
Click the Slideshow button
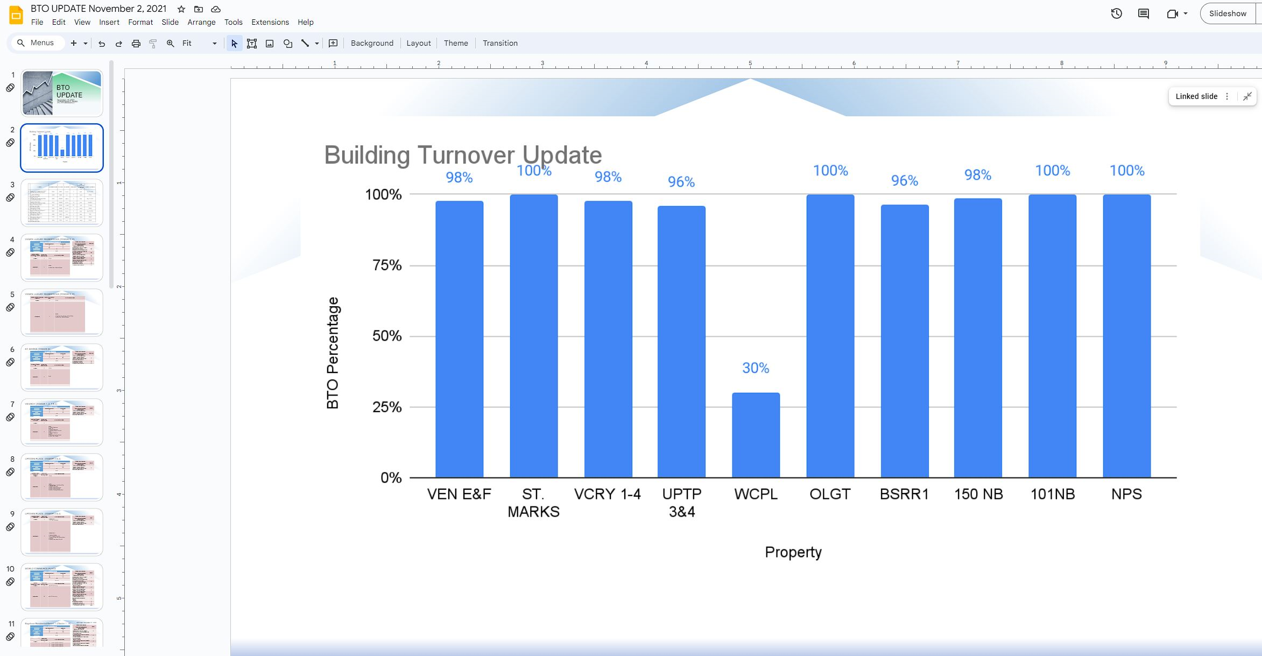[x=1227, y=13]
